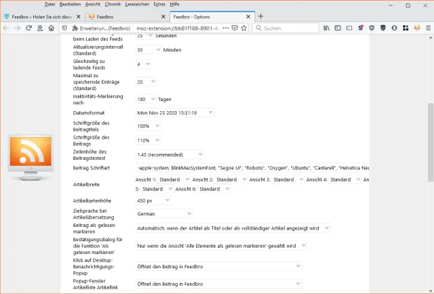The width and height of the screenshot is (434, 294).
Task: Open the Desktop-Benachrichtigungs-Popup click dropdown
Action: click(x=218, y=266)
